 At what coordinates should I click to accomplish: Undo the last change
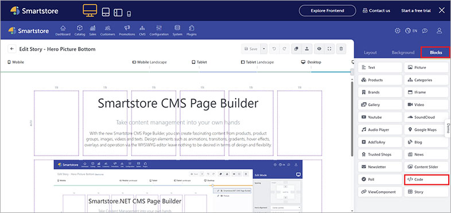[x=274, y=49]
